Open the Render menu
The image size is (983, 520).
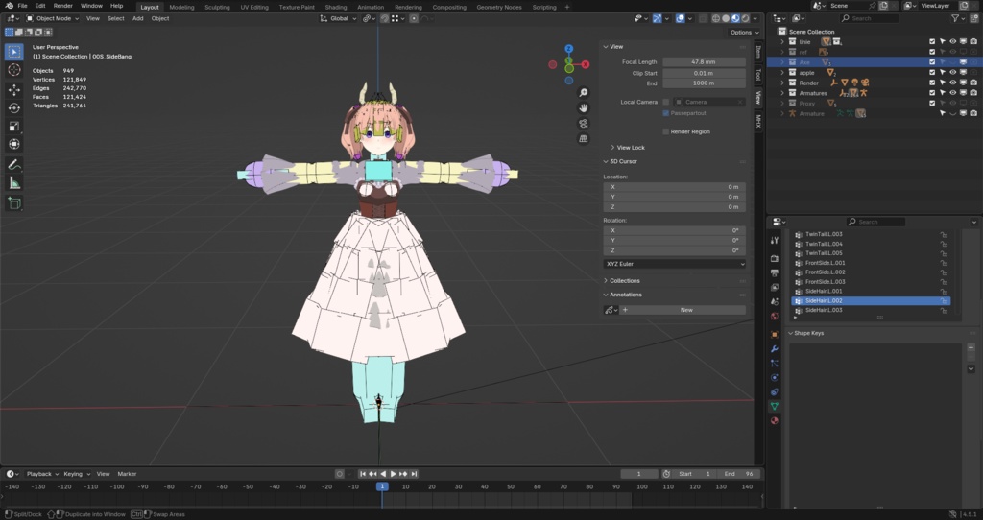(x=62, y=6)
